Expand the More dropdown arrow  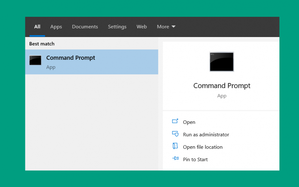173,27
